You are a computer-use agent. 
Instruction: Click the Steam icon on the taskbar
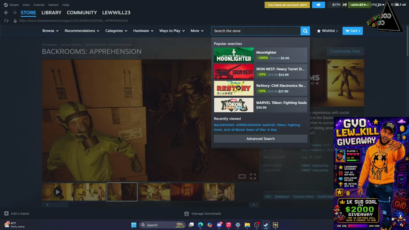(x=266, y=225)
